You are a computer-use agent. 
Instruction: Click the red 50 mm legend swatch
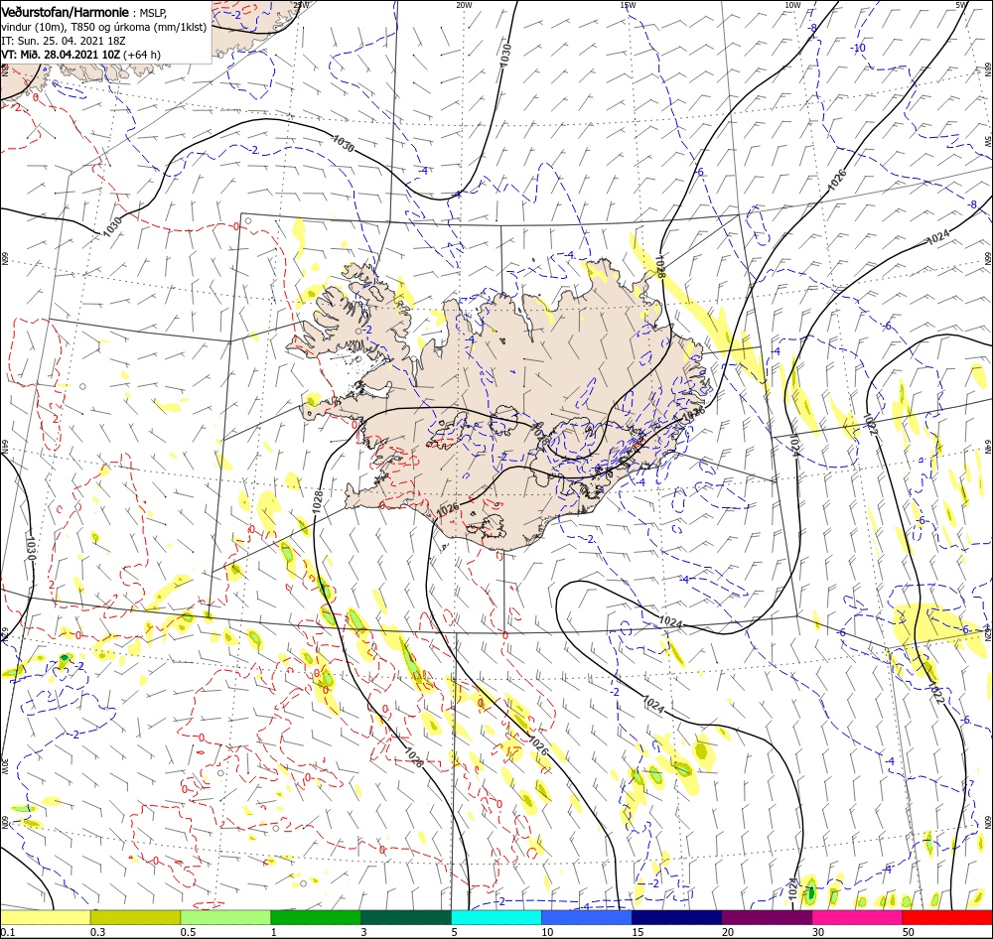pos(947,917)
